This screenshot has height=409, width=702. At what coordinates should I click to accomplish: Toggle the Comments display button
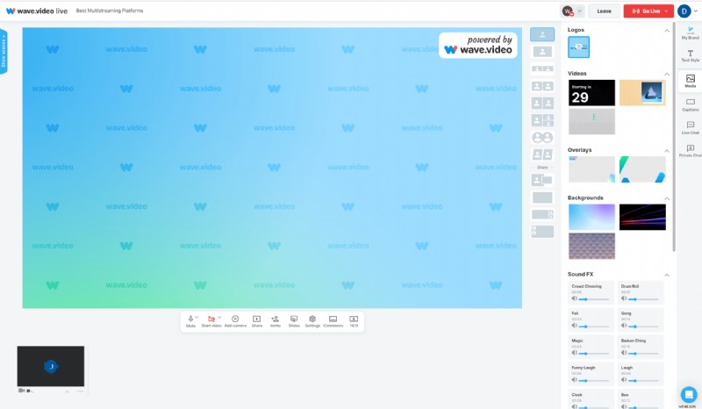[333, 319]
